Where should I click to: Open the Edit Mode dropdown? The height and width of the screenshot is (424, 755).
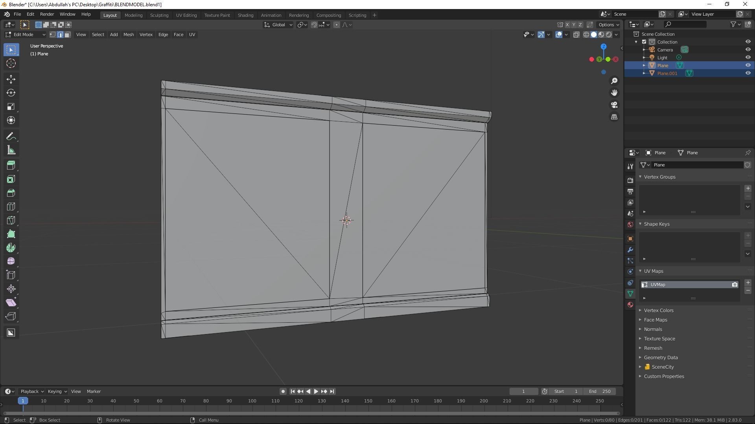[x=26, y=35]
